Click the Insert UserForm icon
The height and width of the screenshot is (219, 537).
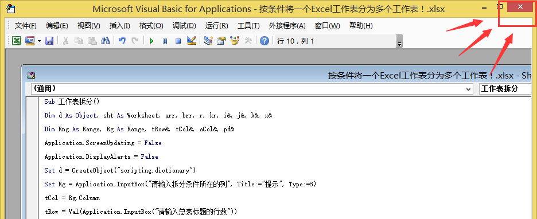(x=30, y=41)
